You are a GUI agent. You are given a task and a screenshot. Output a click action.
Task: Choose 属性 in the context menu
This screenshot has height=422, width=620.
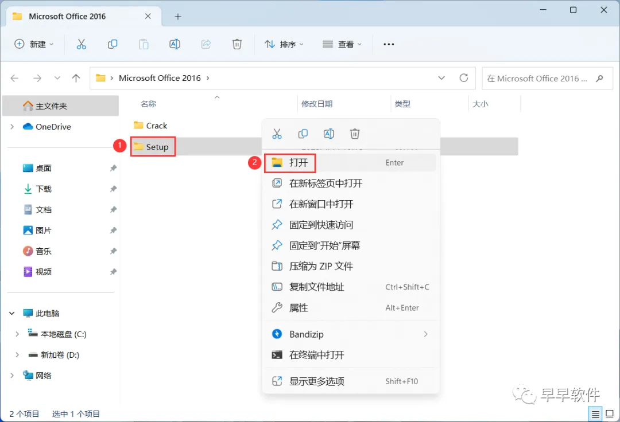click(x=351, y=308)
